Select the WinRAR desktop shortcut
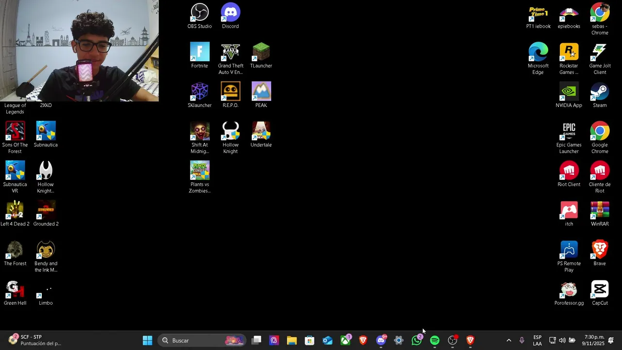Image resolution: width=622 pixels, height=350 pixels. (x=600, y=213)
